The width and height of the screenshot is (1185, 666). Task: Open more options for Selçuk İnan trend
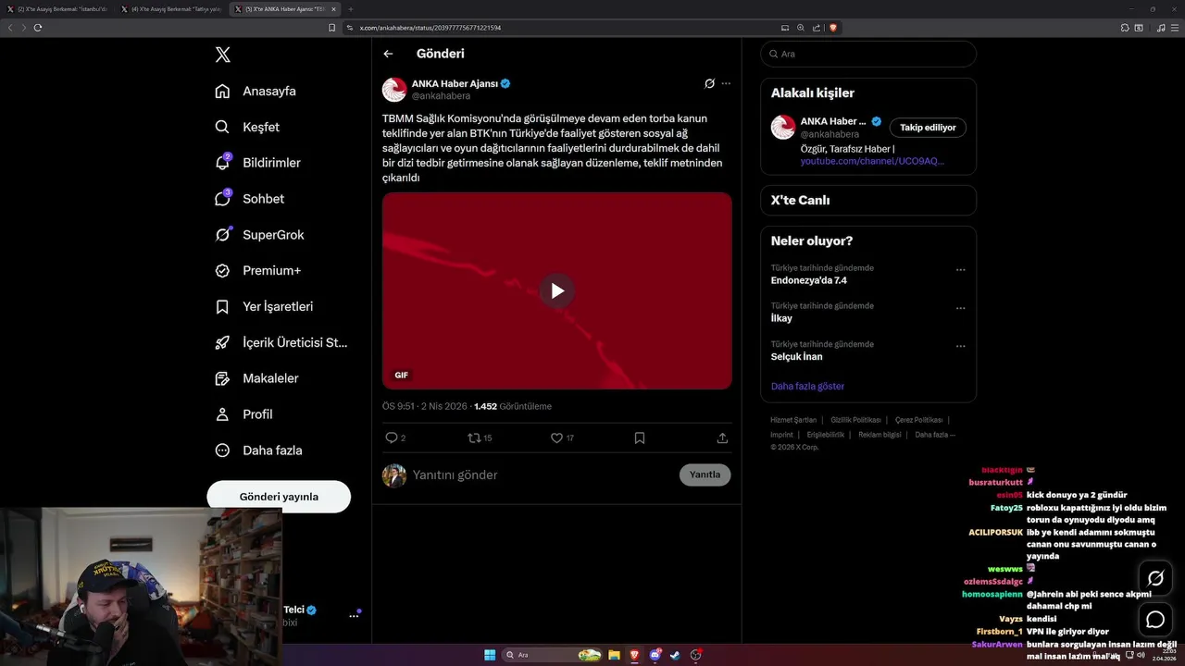click(x=960, y=346)
